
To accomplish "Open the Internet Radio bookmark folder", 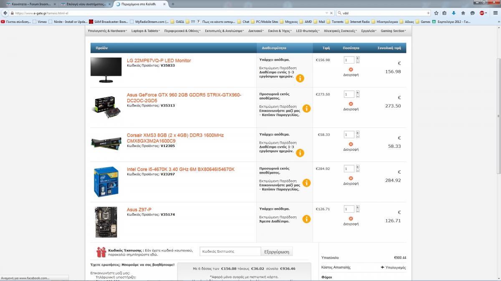I will (357, 22).
